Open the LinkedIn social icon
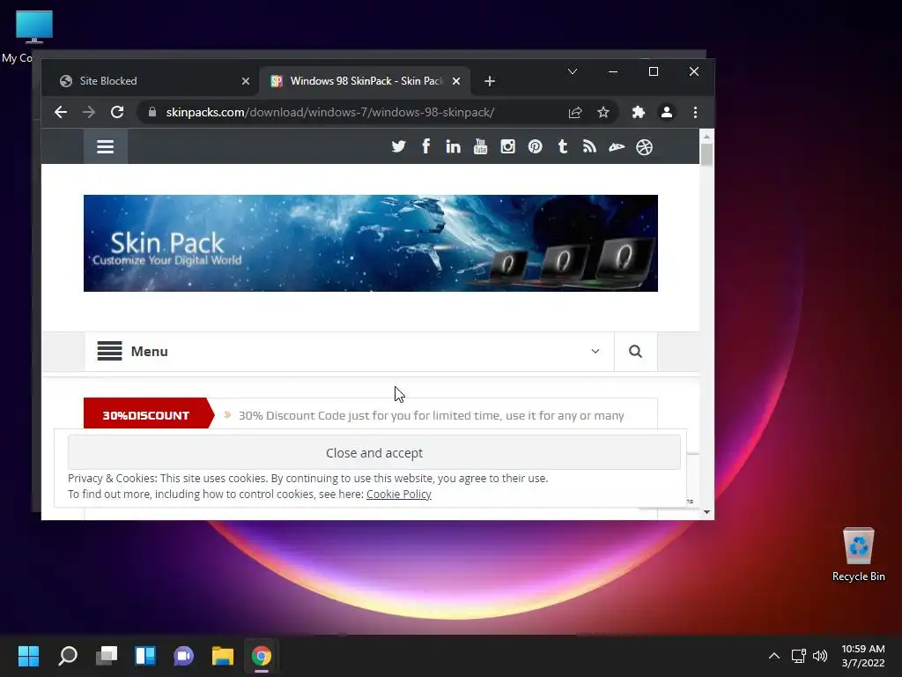 pyautogui.click(x=454, y=147)
